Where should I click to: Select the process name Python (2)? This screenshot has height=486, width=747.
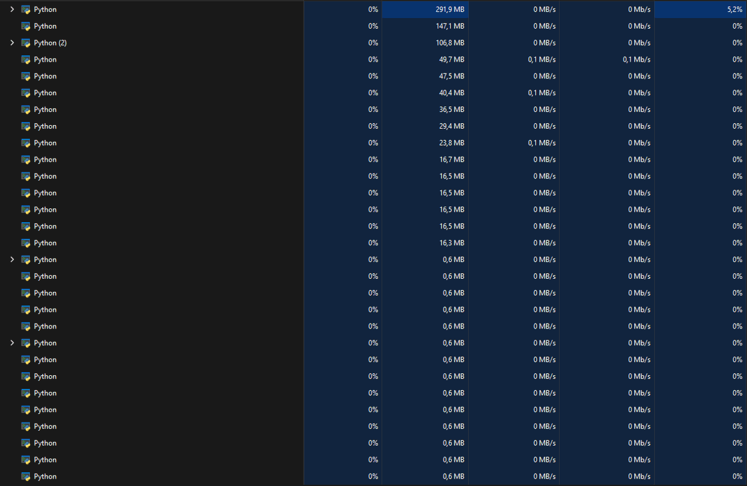click(50, 43)
